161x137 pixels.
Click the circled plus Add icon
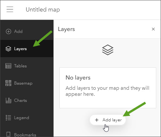click(8, 32)
